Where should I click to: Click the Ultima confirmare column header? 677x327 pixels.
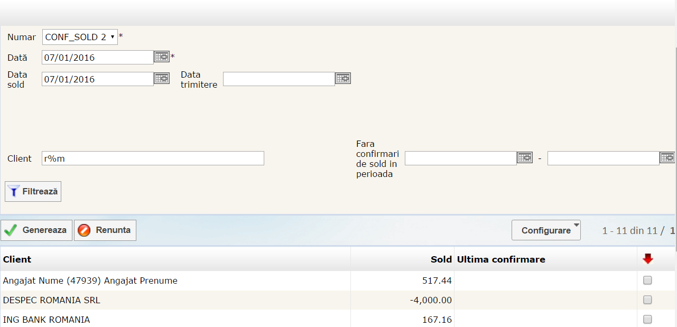[x=500, y=259]
